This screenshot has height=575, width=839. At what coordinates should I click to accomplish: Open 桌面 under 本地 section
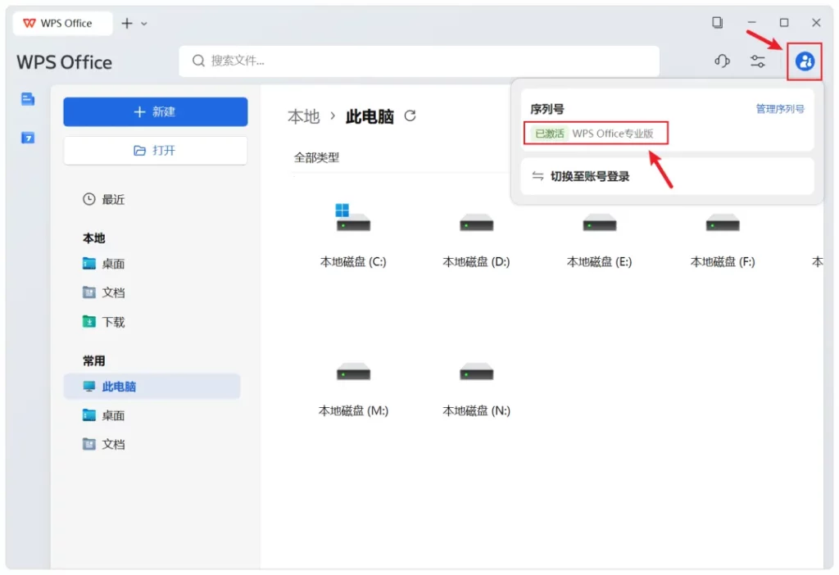104,264
